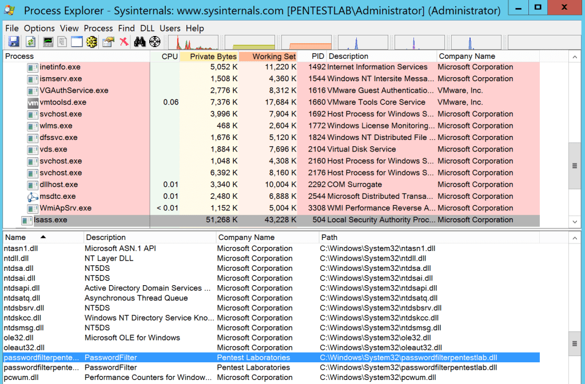Click the CPU usage history graph
Image resolution: width=585 pixels, height=384 pixels.
coord(193,42)
